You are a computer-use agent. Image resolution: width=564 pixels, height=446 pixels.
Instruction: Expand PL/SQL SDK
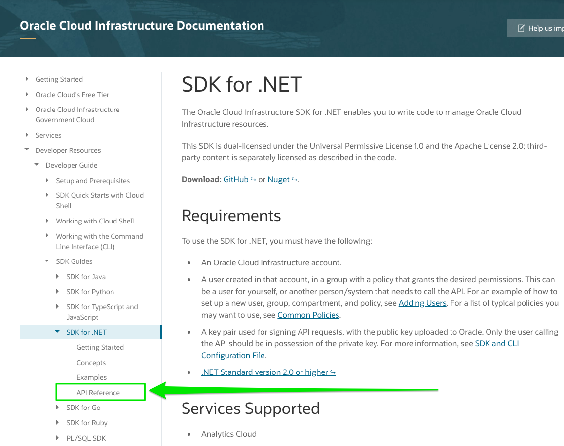(57, 438)
